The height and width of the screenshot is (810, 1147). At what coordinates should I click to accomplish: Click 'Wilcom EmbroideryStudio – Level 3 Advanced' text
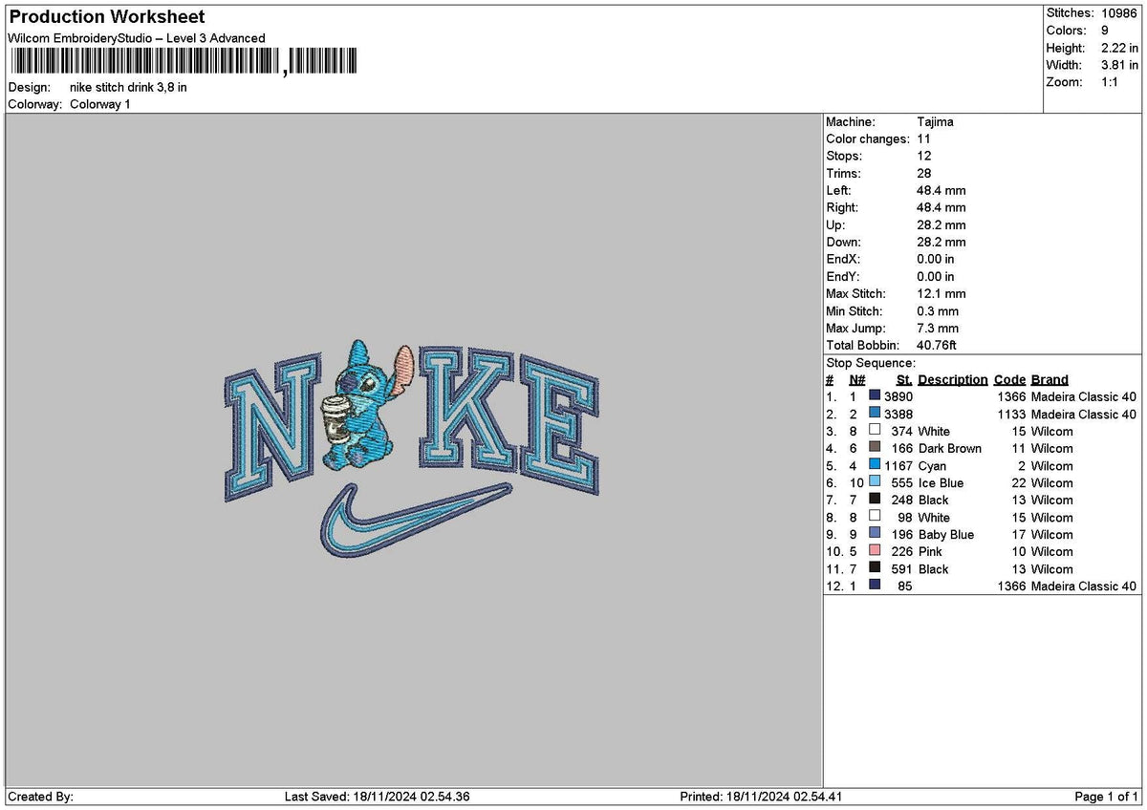(x=137, y=38)
